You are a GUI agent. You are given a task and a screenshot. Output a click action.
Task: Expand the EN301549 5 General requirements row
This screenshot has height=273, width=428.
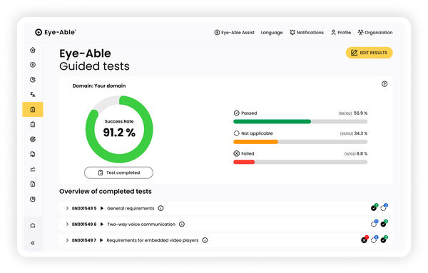click(x=67, y=208)
